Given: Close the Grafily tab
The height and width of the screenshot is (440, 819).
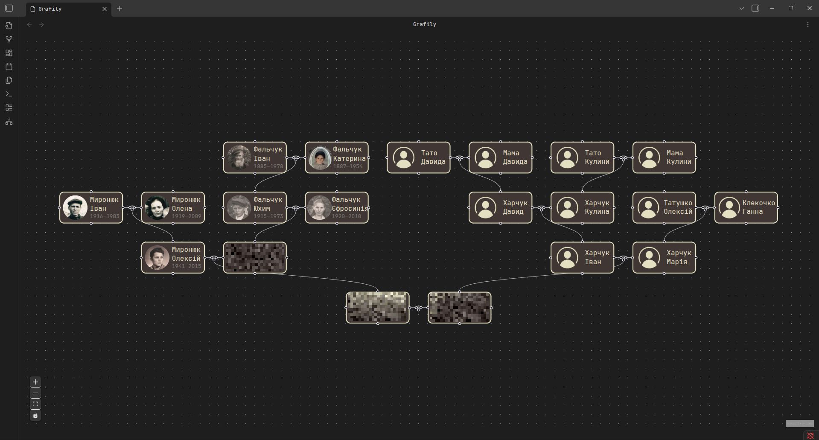Looking at the screenshot, I should [105, 9].
